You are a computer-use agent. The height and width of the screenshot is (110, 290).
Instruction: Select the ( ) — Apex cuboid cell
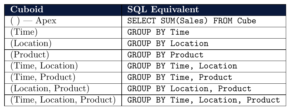point(63,22)
